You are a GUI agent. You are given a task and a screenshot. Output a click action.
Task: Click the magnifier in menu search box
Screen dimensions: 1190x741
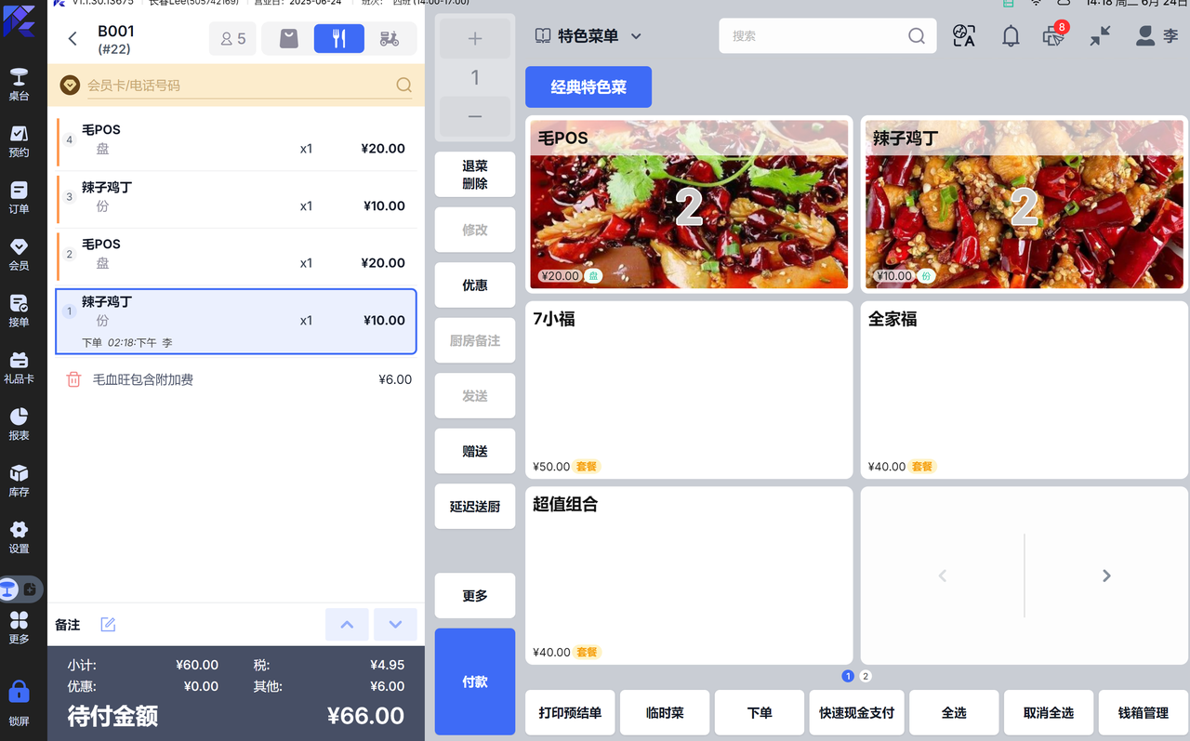916,36
